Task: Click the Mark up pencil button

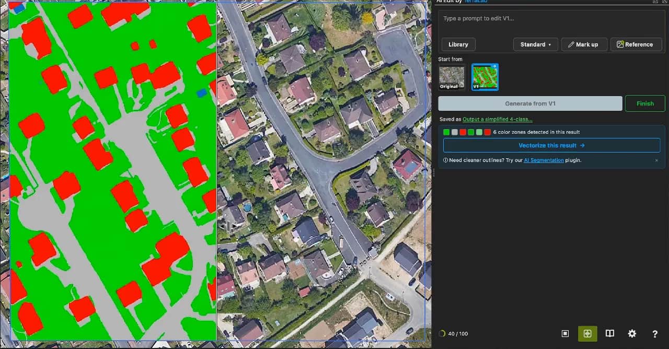Action: [584, 44]
